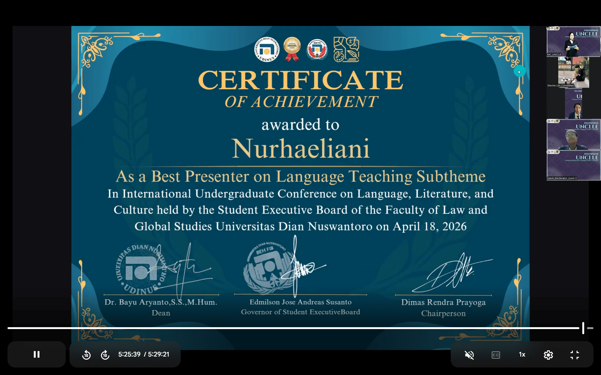Open the video settings gear
This screenshot has height=375, width=601.
(548, 355)
